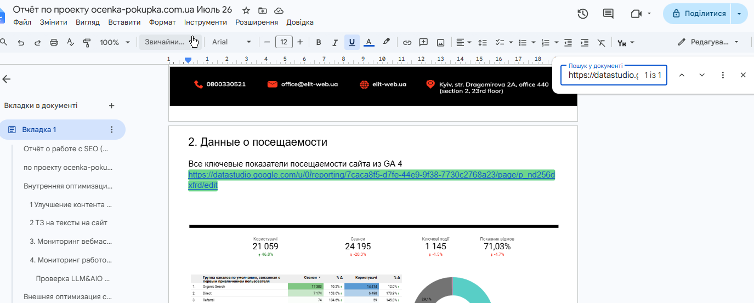Open line and paragraph spacing options
754x303 pixels.
483,42
